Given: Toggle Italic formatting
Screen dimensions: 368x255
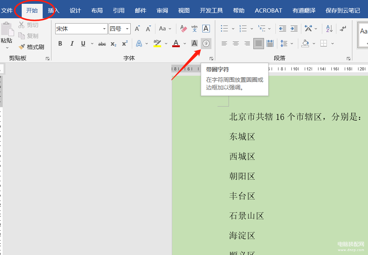Looking at the screenshot, I should tap(72, 44).
